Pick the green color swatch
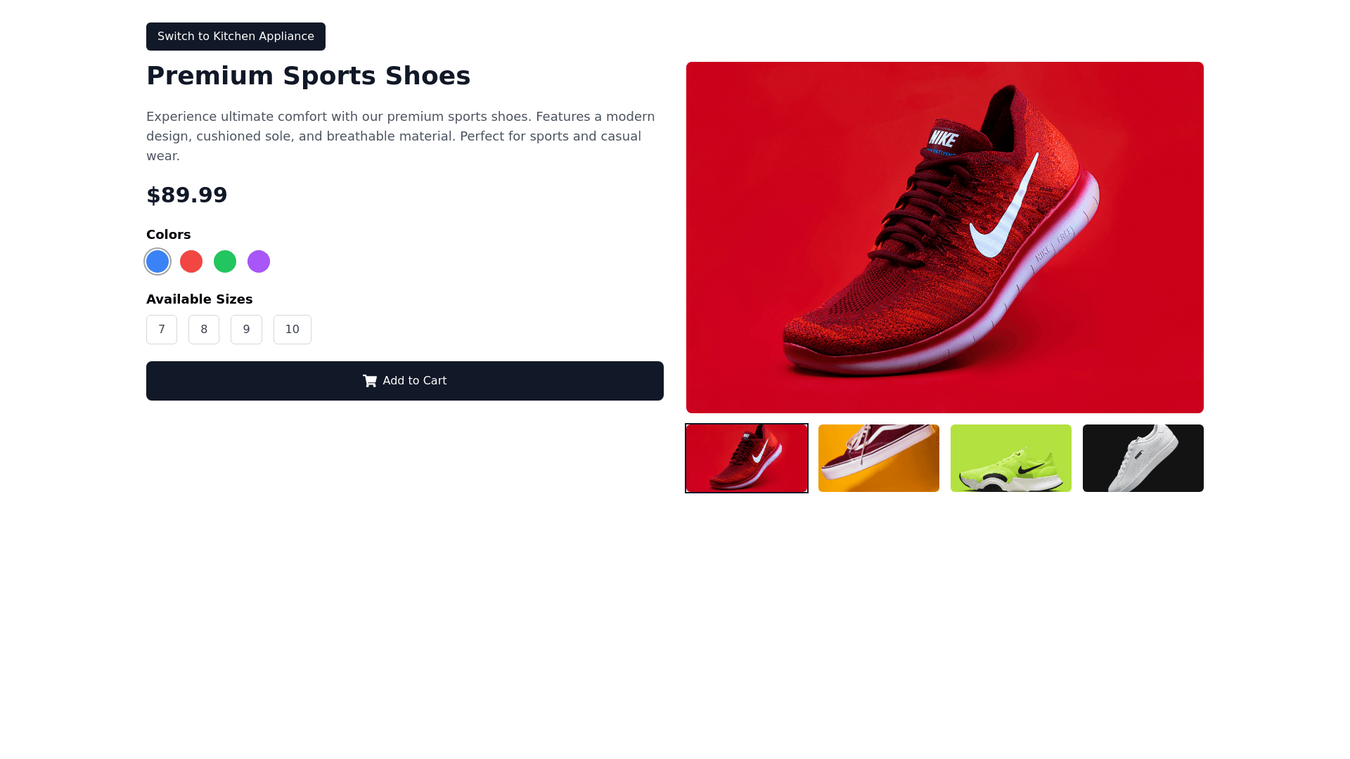 (225, 261)
